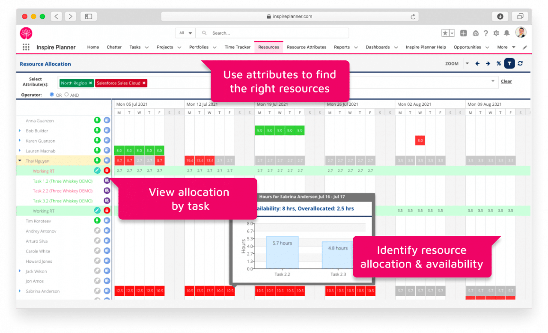The height and width of the screenshot is (333, 548).
Task: Collapse the Thai Nguyen resource tree
Action: [x=19, y=161]
